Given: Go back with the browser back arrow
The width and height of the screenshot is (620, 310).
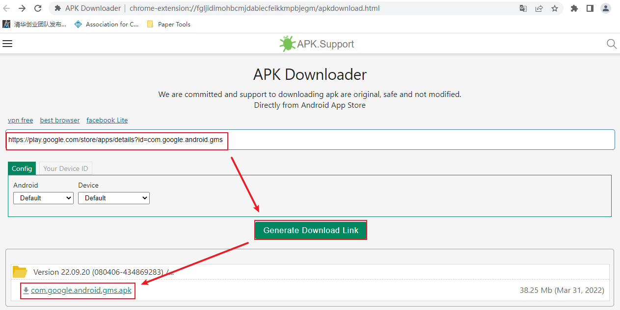Looking at the screenshot, I should pyautogui.click(x=7, y=8).
